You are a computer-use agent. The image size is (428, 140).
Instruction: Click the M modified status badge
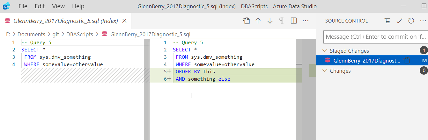click(x=424, y=61)
